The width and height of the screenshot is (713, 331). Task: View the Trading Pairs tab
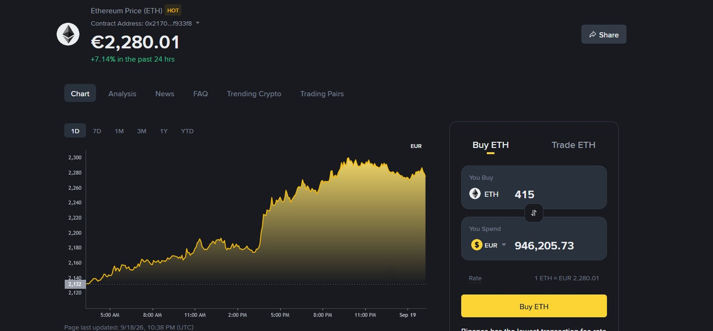322,93
